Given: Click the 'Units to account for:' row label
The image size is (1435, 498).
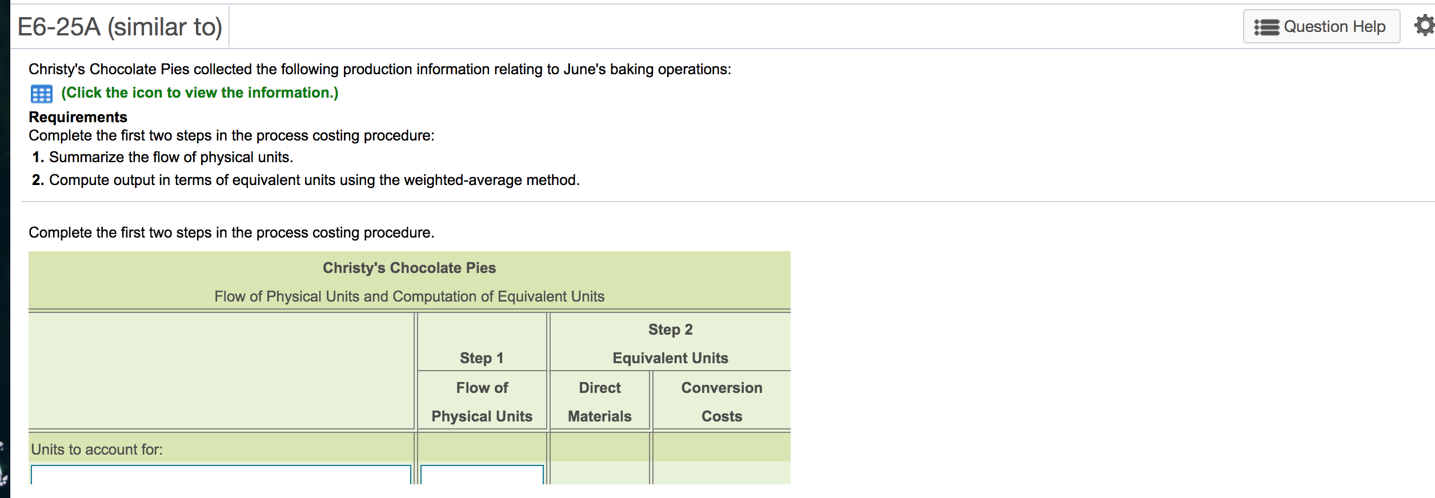Looking at the screenshot, I should point(97,449).
